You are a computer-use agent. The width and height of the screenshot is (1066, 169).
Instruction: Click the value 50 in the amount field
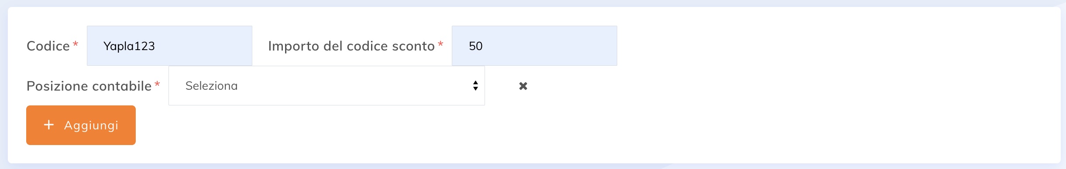coord(475,46)
